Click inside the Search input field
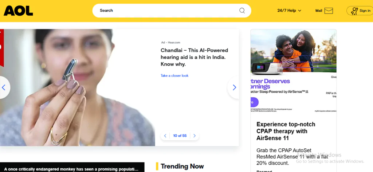 (164, 11)
